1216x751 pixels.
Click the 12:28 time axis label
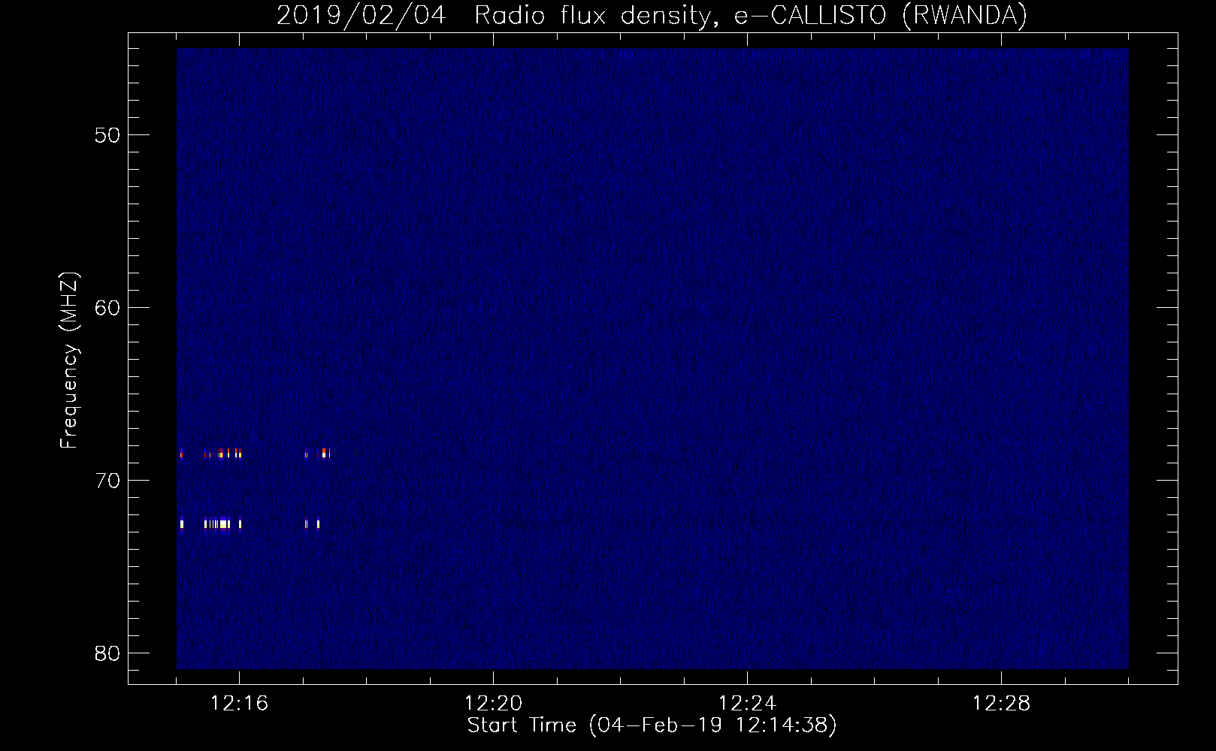tap(1001, 704)
